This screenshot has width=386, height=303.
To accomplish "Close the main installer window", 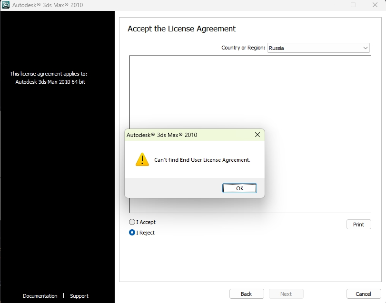I will click(x=375, y=5).
